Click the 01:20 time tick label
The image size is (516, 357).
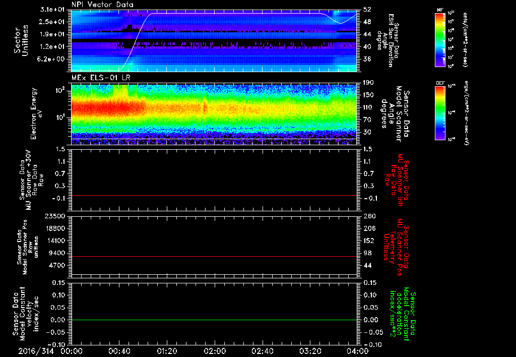(x=167, y=351)
